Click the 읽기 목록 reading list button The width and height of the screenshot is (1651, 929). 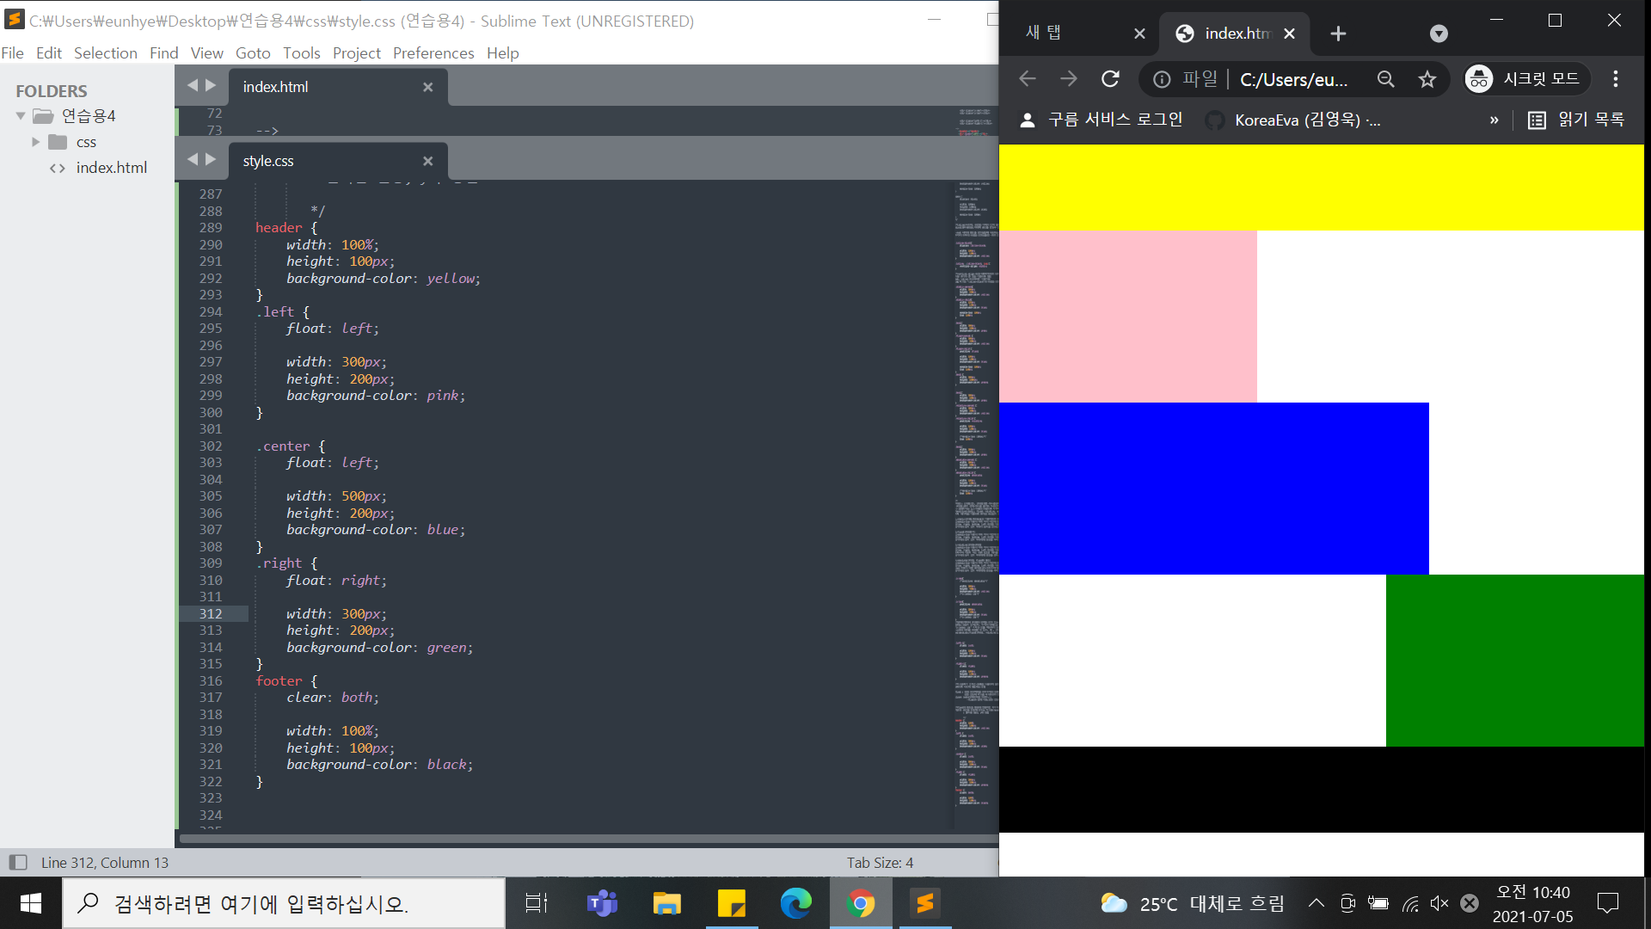tap(1576, 120)
